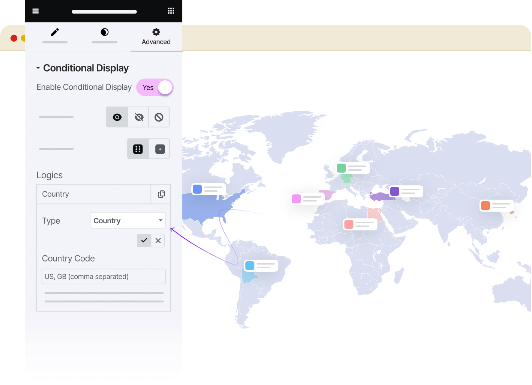This screenshot has height=385, width=532.
Task: Open the apps grid icon in the header
Action: pyautogui.click(x=171, y=11)
